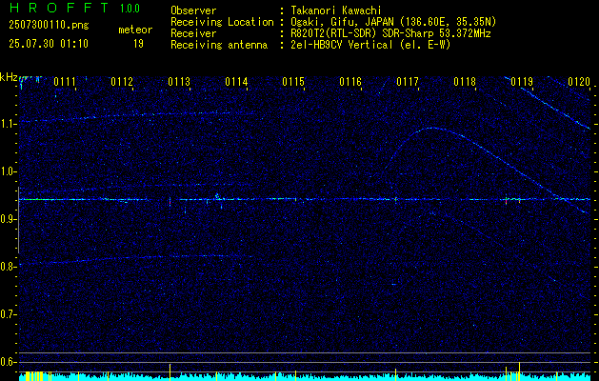Click the 1.1 kHz frequency label

click(x=9, y=124)
